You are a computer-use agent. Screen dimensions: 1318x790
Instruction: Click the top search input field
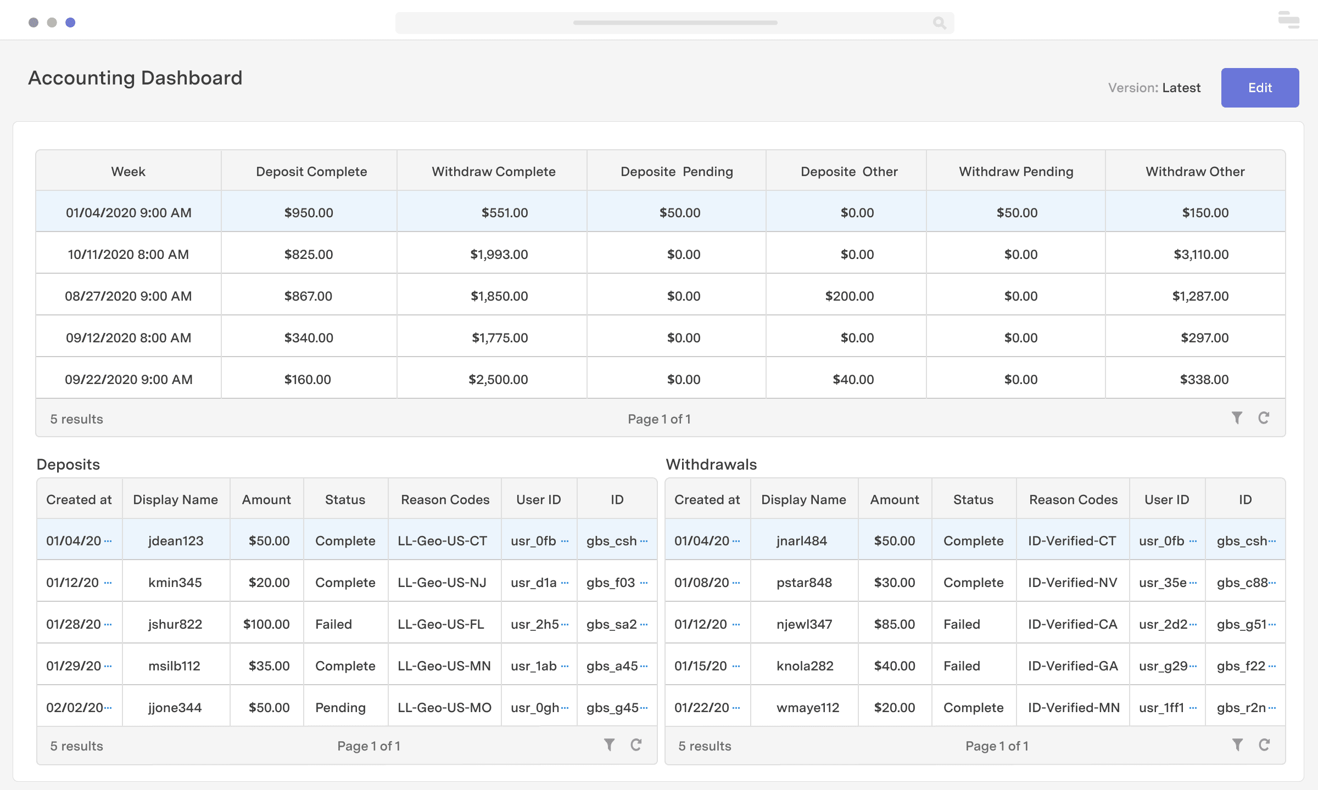(674, 22)
